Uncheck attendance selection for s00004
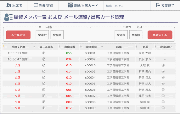 pos(163,77)
